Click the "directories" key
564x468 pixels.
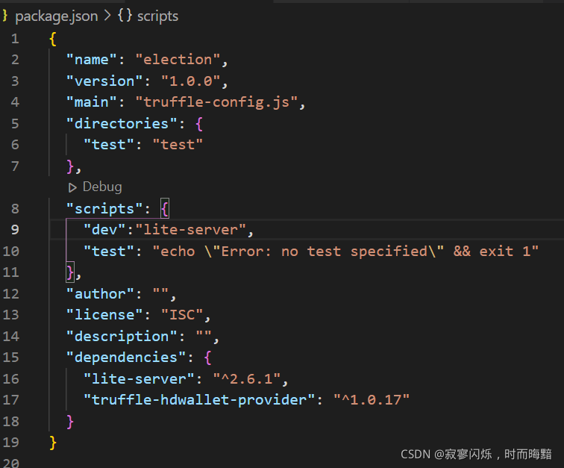tap(122, 124)
